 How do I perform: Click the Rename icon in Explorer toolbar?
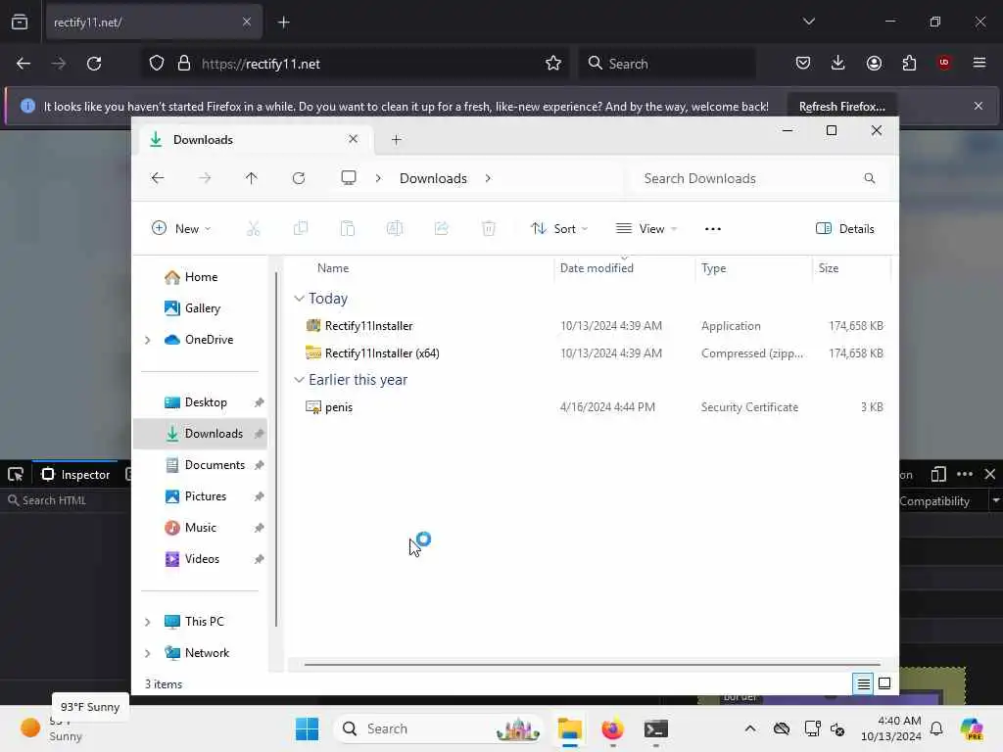(395, 228)
